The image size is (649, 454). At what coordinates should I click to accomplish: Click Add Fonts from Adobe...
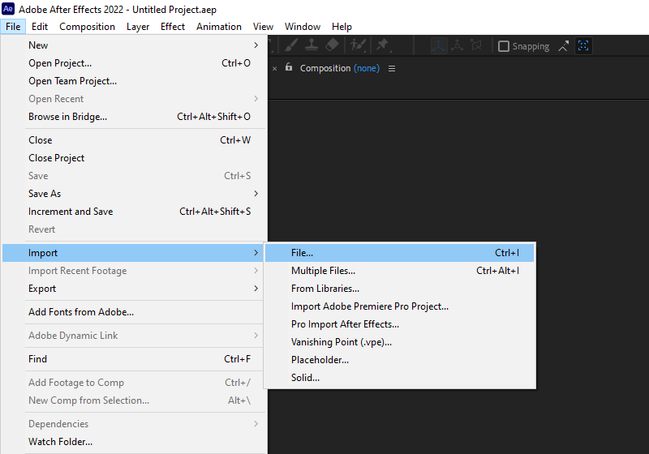point(81,312)
